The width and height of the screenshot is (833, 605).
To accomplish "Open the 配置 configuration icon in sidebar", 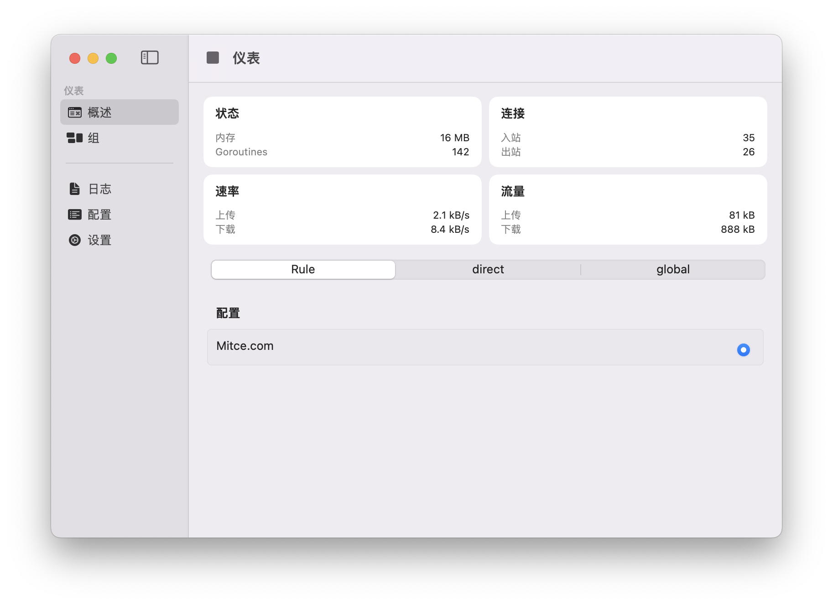I will (x=75, y=214).
